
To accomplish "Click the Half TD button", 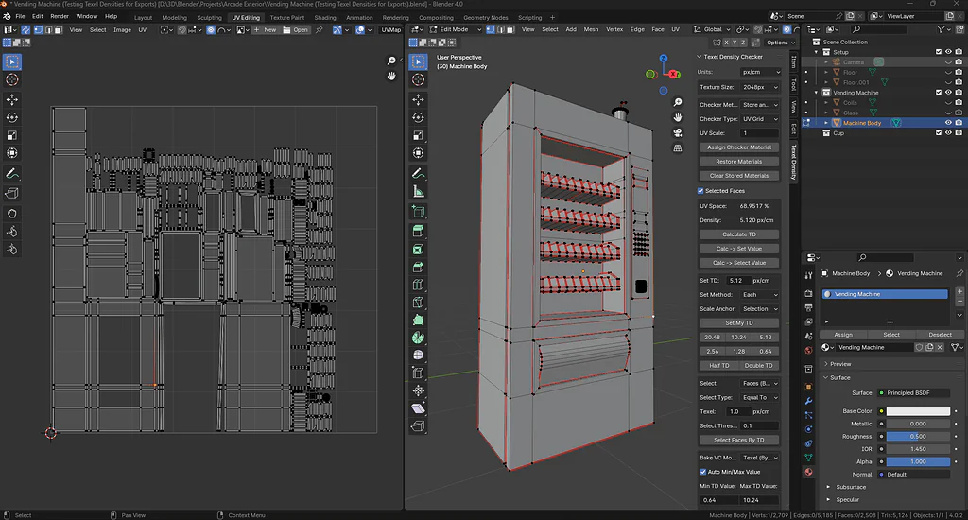I will coord(718,366).
